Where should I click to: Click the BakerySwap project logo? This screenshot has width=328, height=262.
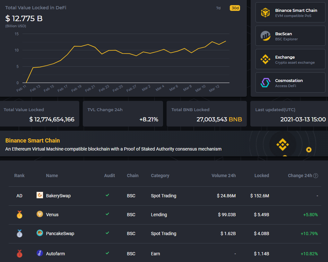(39, 195)
